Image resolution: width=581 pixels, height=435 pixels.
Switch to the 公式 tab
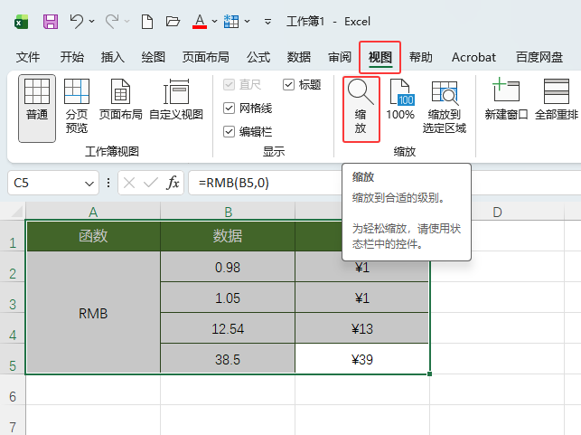click(x=258, y=57)
